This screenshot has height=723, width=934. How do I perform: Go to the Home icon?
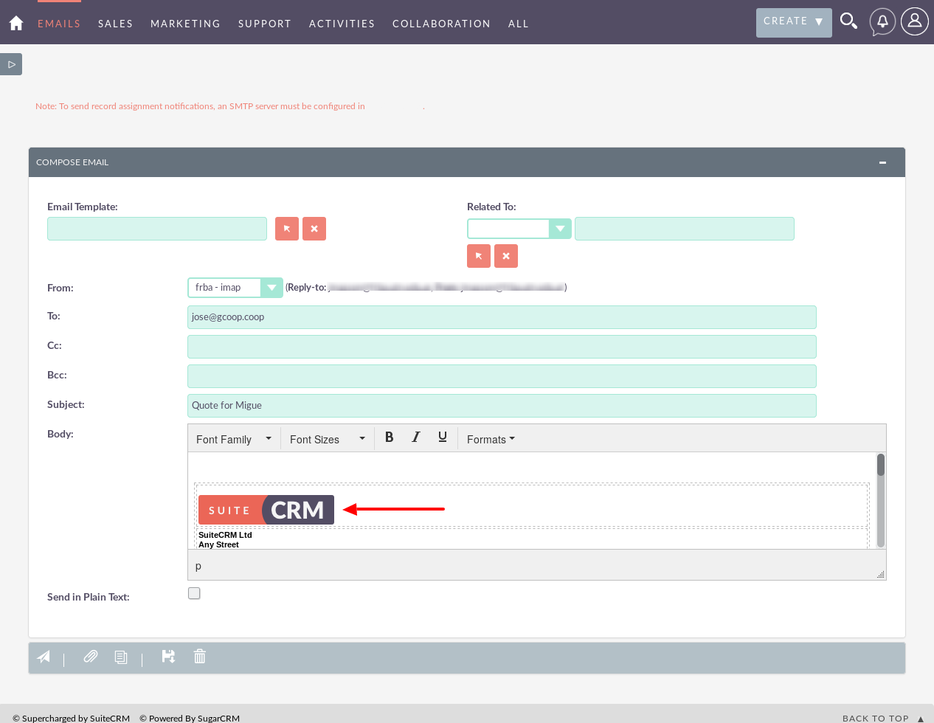tap(16, 23)
